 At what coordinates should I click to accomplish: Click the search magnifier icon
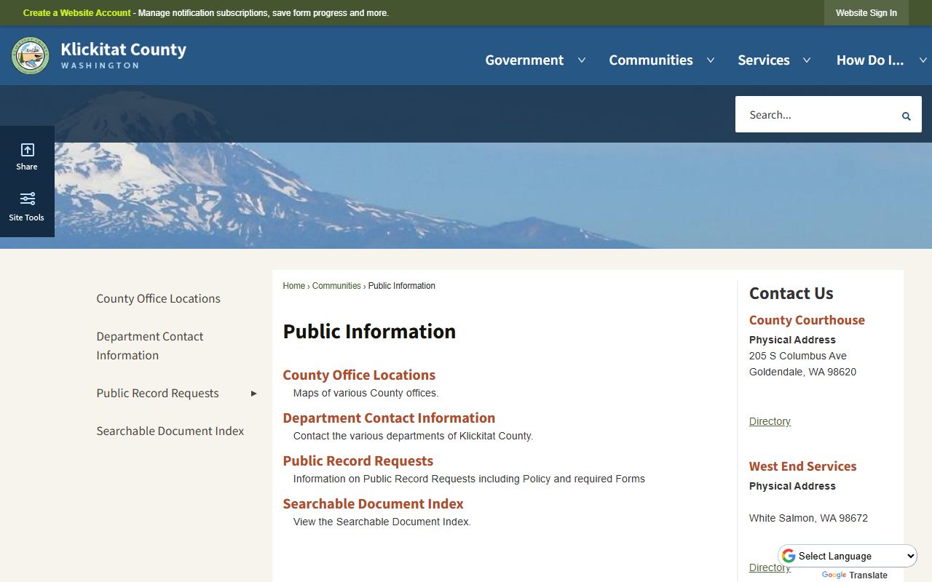click(906, 116)
